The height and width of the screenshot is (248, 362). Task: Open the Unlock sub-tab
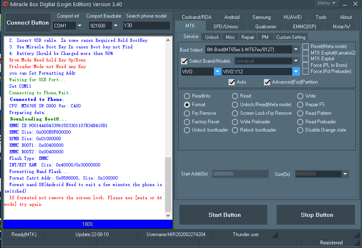click(212, 37)
